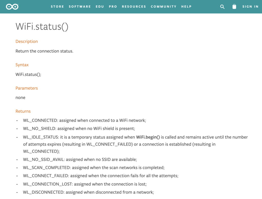Screen dimensions: 262x199
Task: Click the WiFi.status() page title
Action: tap(42, 27)
